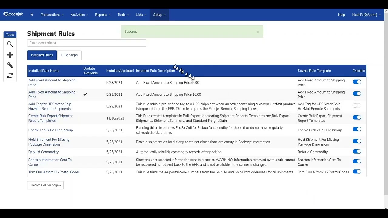This screenshot has width=388, height=218.
Task: Open Create Bulk Export Shipment Report Templates link
Action: [51, 118]
